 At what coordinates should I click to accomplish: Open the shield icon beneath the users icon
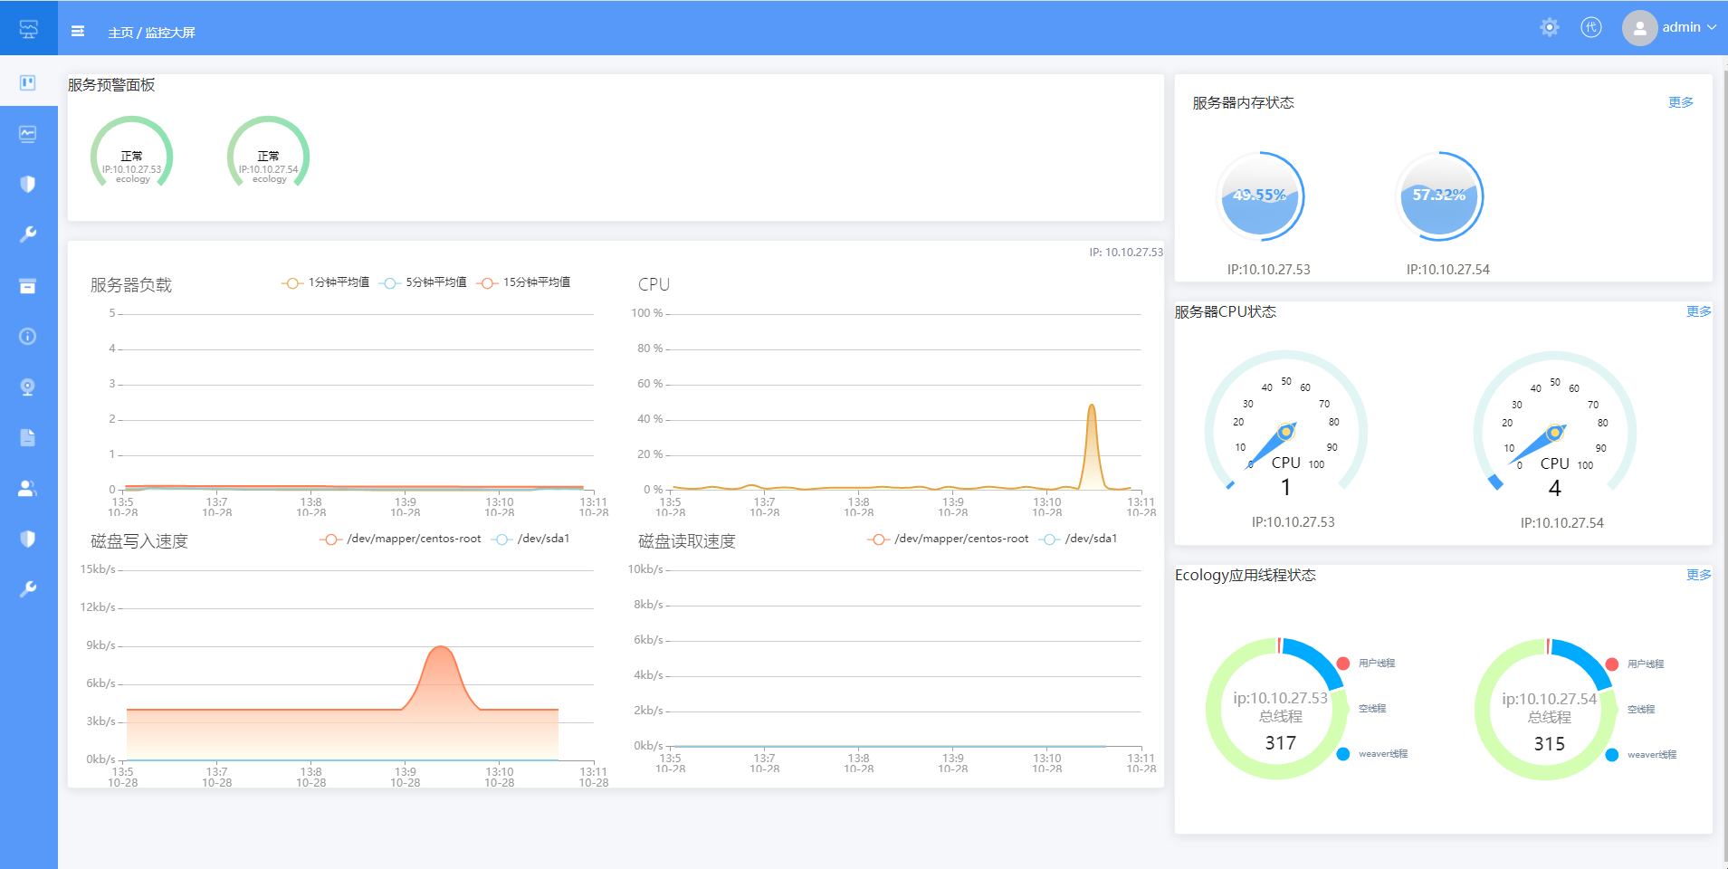point(28,539)
